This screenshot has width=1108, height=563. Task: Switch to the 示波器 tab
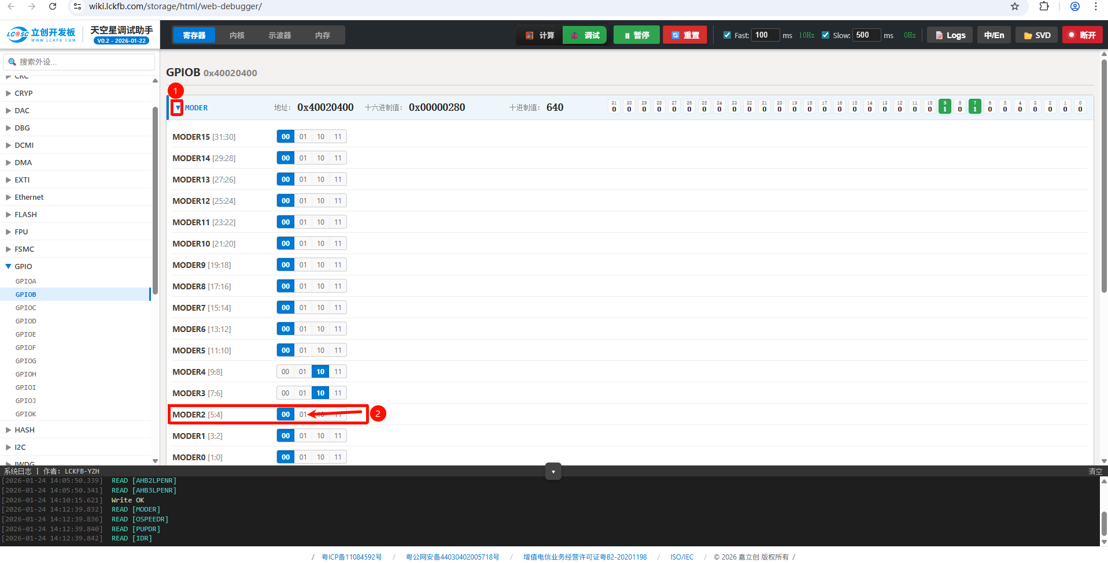[x=279, y=35]
